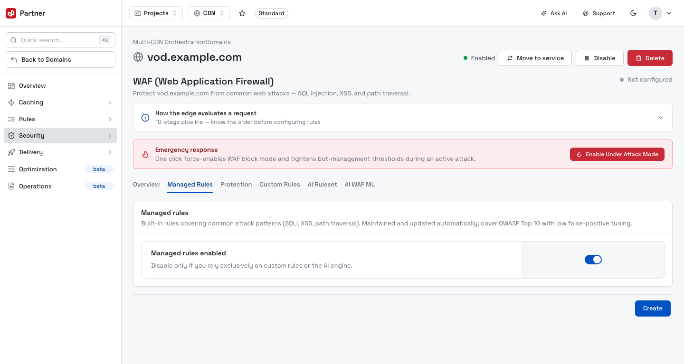Delete the domain with red button
The height and width of the screenshot is (364, 684).
tap(650, 58)
